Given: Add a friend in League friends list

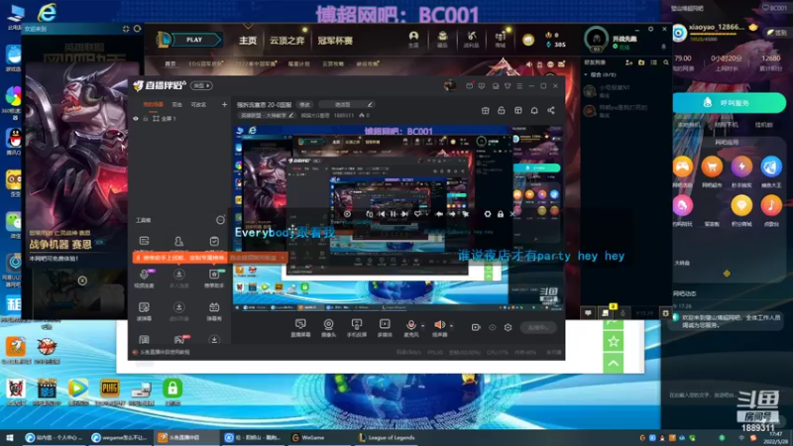Looking at the screenshot, I should 628,62.
